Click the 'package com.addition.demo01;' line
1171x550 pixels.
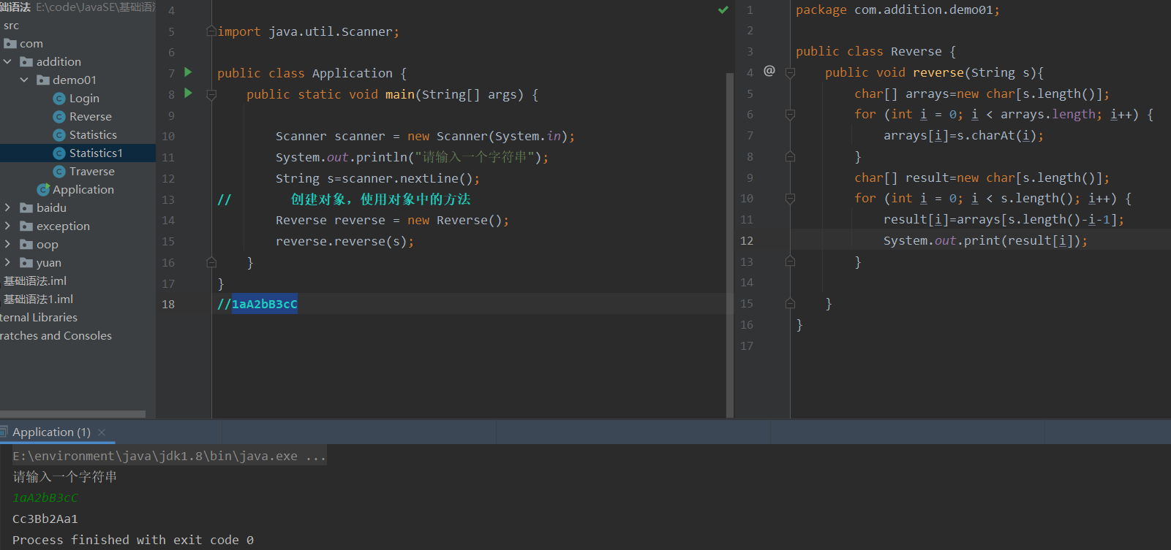(897, 10)
